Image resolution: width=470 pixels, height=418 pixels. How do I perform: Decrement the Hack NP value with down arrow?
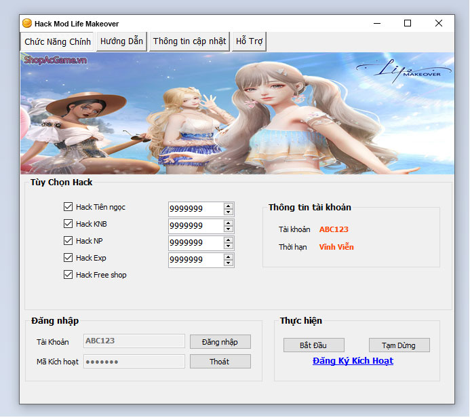click(229, 246)
